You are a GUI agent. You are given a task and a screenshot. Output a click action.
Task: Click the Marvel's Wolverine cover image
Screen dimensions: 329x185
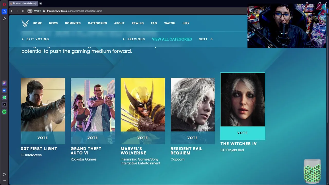pos(143,105)
